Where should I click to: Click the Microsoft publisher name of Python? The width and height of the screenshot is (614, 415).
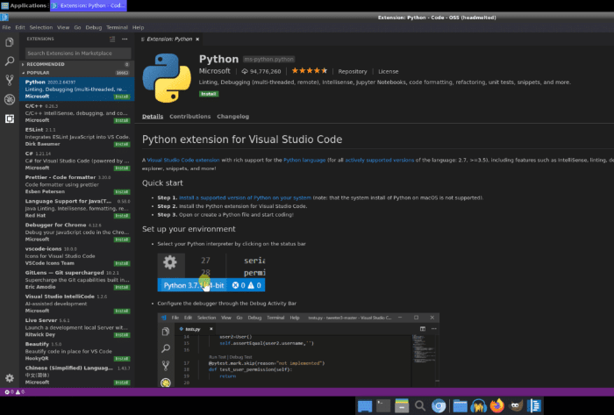click(x=215, y=71)
